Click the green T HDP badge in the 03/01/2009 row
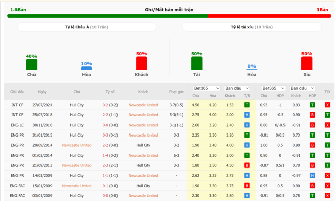The height and width of the screenshot is (201, 335). (312, 196)
